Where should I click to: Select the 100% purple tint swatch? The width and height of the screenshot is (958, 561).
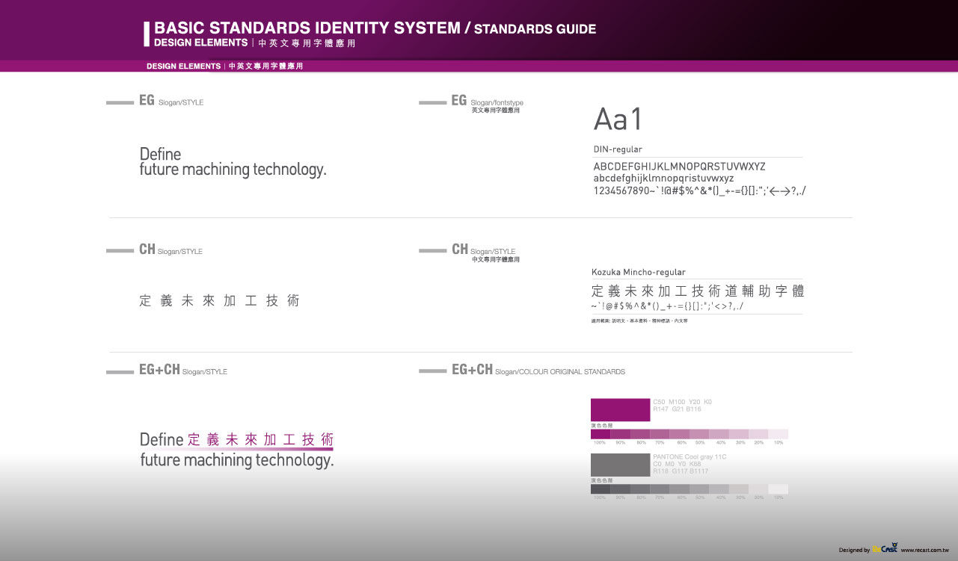[601, 434]
